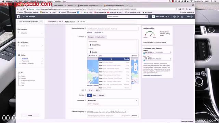Click the Ad Account key icon

click(x=18, y=42)
